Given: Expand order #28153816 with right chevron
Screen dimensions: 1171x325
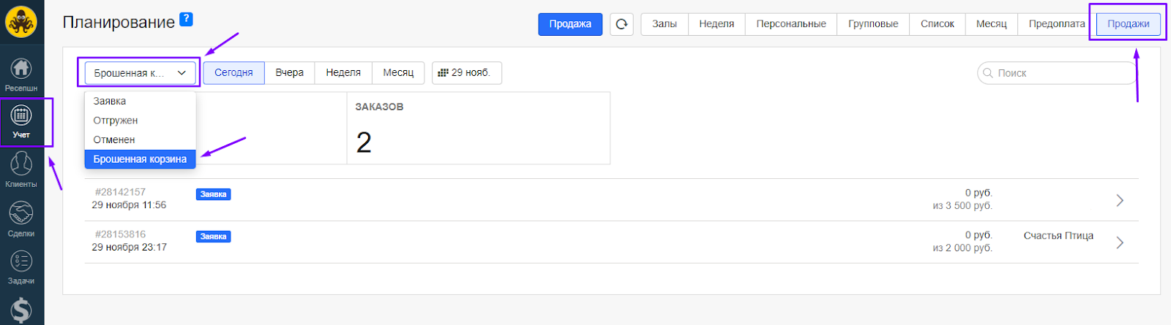Looking at the screenshot, I should [1120, 242].
